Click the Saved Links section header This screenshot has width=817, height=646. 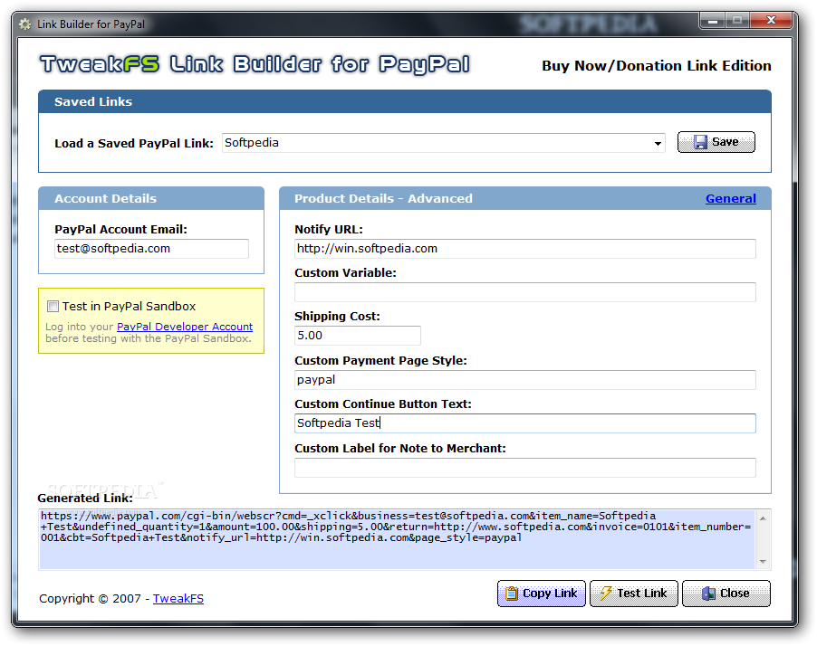pos(404,101)
